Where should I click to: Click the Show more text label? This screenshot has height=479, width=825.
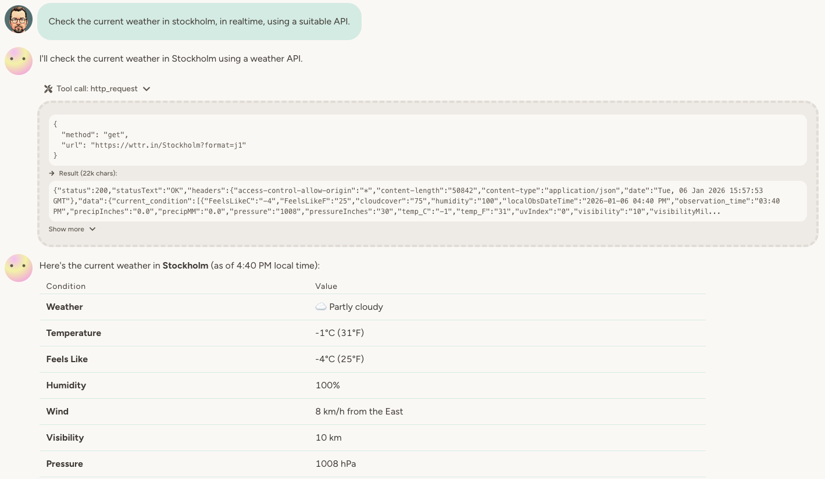66,229
